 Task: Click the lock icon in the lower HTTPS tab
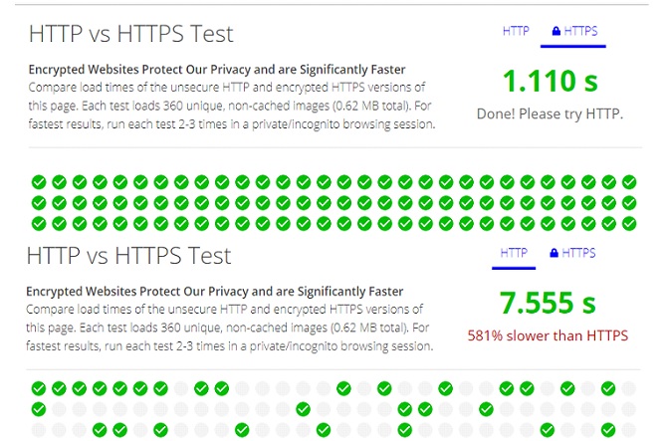point(554,254)
